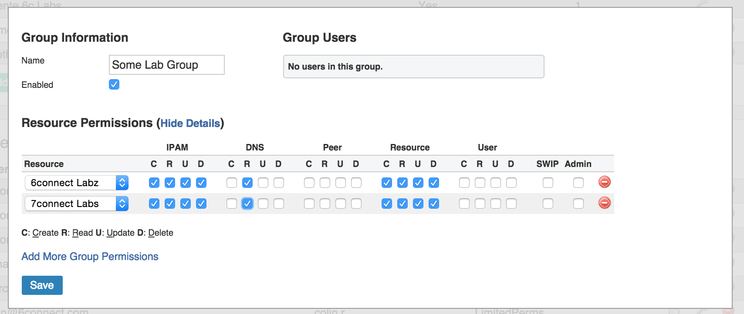This screenshot has width=744, height=314.
Task: Remove the 6connect Labz permission row
Action: (x=604, y=182)
